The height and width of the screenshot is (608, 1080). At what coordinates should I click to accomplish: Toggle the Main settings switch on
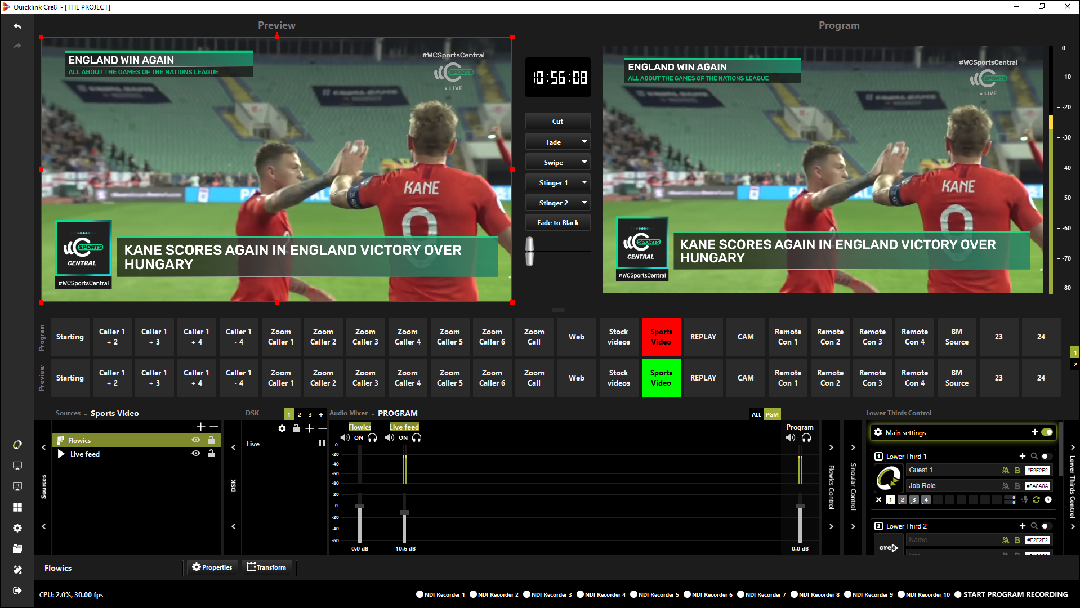click(1047, 432)
